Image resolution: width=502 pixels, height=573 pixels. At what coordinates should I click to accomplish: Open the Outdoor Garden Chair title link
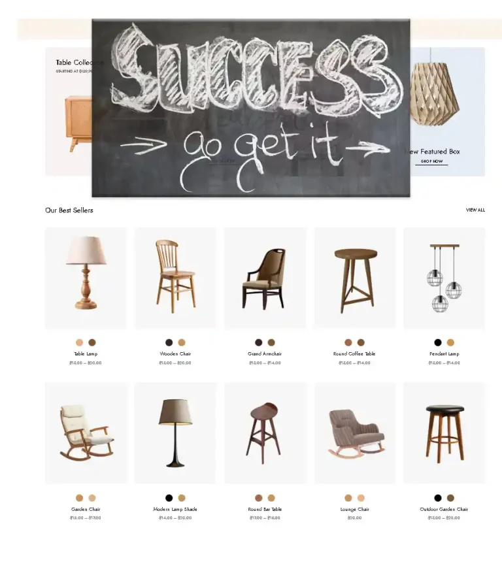[x=444, y=509]
